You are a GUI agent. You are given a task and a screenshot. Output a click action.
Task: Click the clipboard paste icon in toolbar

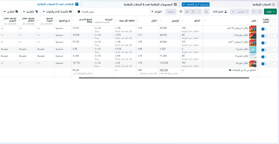[206, 12]
